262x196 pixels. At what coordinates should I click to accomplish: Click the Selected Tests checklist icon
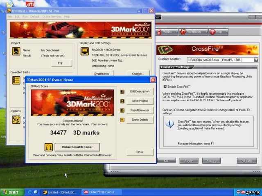pos(16,80)
